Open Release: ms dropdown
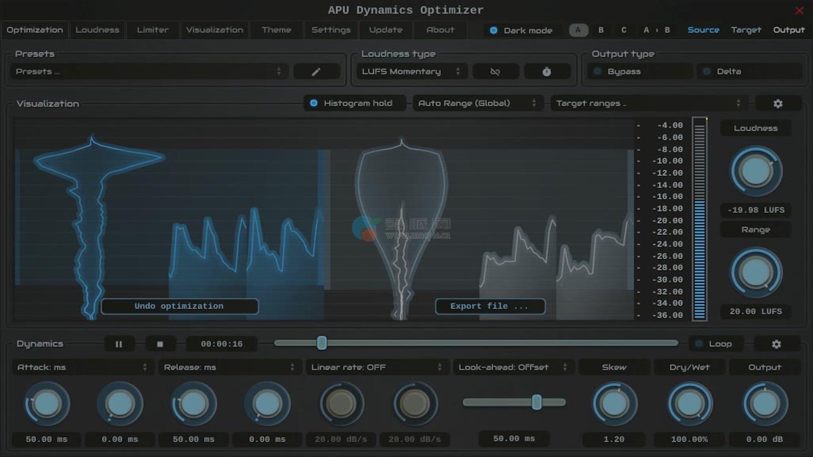The height and width of the screenshot is (457, 813). (x=230, y=367)
